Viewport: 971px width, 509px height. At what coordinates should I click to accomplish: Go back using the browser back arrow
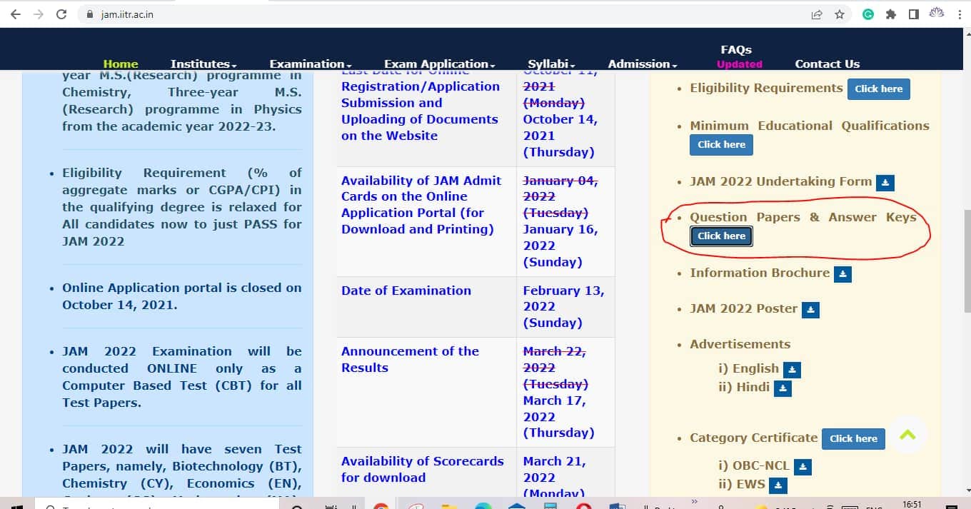pos(16,14)
